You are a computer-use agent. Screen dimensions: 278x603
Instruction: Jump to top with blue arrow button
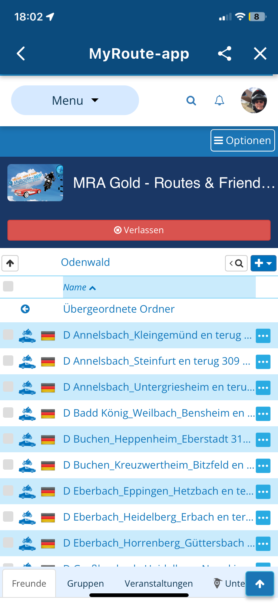260,584
